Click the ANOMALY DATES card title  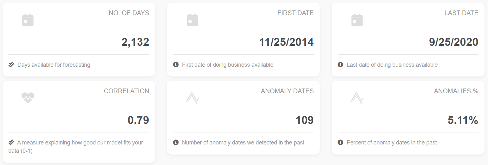pos(287,91)
